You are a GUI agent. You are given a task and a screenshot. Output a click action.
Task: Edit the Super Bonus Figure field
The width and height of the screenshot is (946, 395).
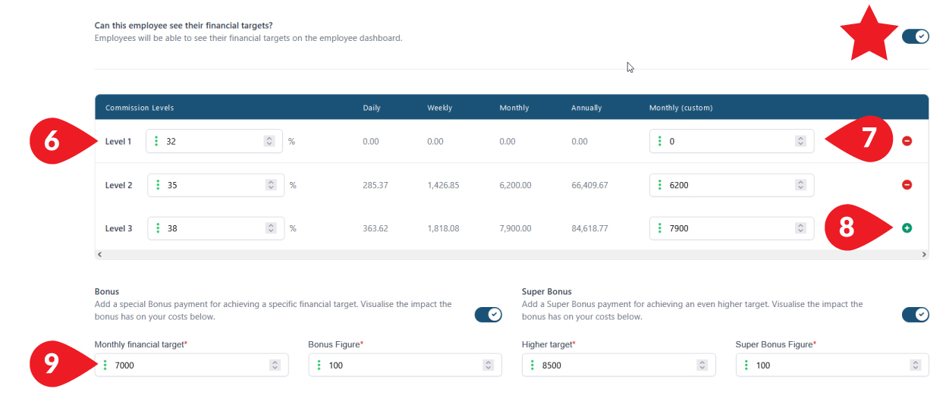coord(832,365)
